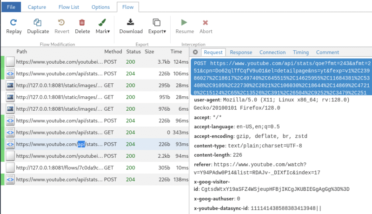Click the image icon of the 976b flow
This screenshot has width=372, height=214.
10,109
